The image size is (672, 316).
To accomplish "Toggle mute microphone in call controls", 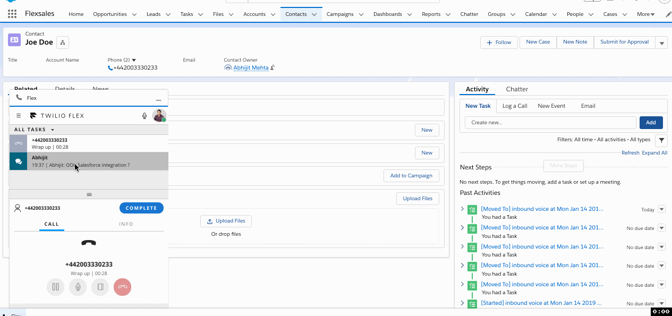I will pyautogui.click(x=78, y=287).
